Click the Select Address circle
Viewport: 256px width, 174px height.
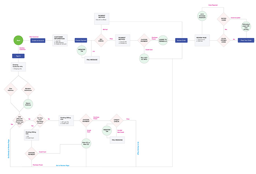pyautogui.click(x=28, y=104)
